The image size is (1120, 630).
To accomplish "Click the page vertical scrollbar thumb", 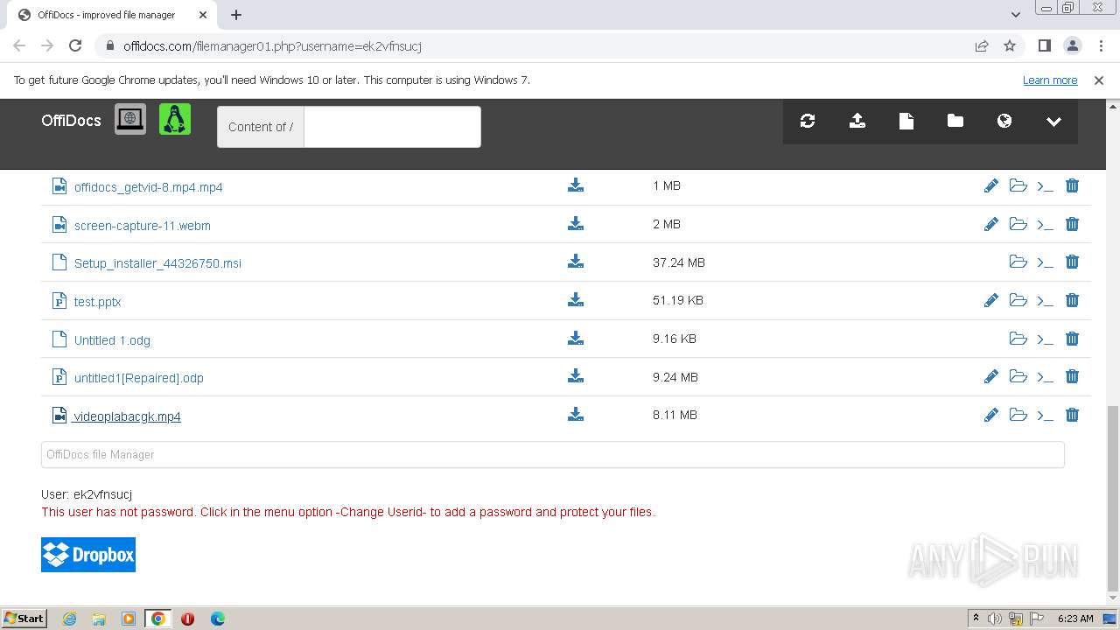I will click(x=1112, y=499).
